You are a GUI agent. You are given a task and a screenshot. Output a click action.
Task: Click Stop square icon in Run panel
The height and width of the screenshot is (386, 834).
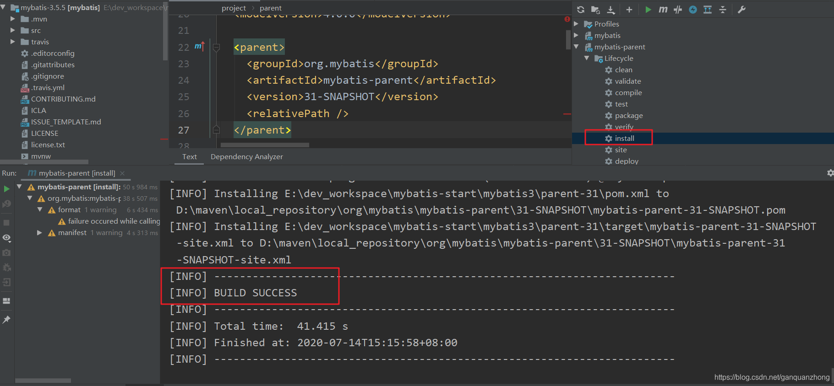[x=6, y=223]
